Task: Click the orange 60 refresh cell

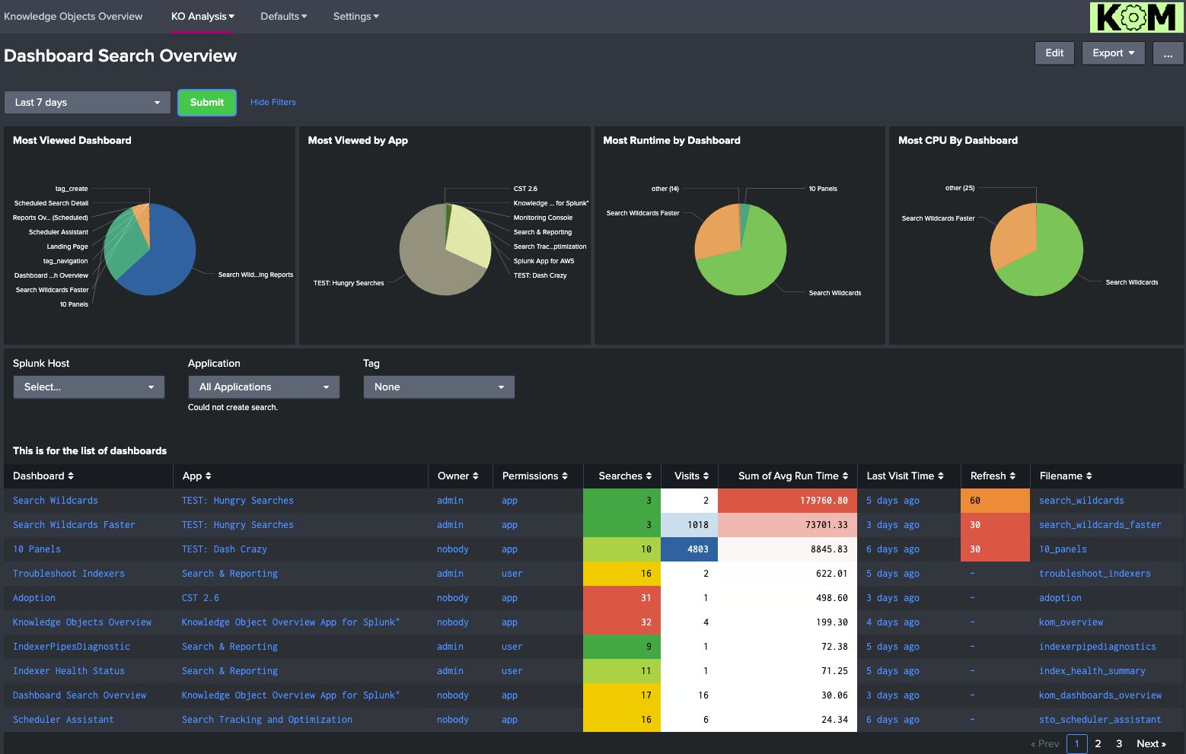Action: (995, 501)
